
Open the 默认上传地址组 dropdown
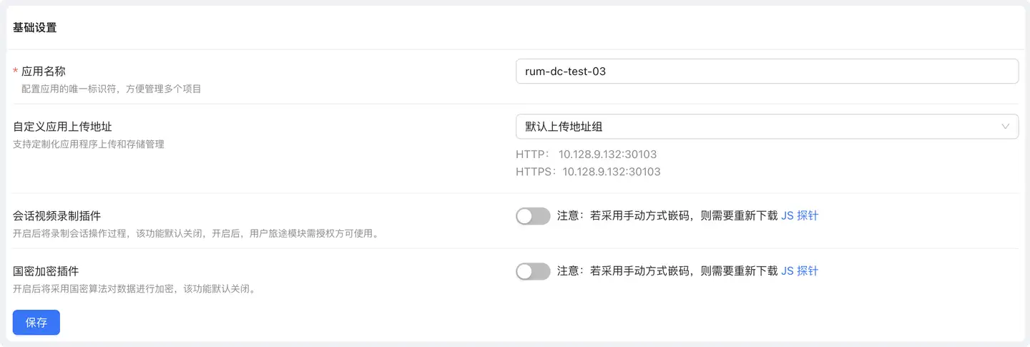click(758, 127)
